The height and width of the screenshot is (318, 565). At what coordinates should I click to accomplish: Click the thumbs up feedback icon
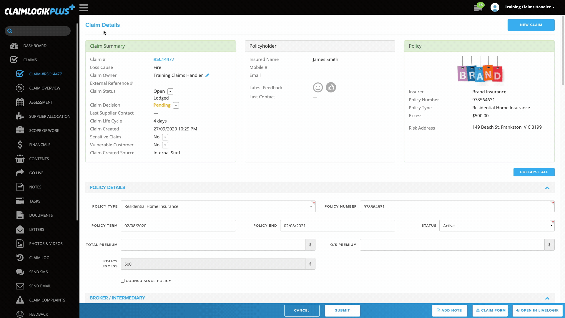point(331,87)
